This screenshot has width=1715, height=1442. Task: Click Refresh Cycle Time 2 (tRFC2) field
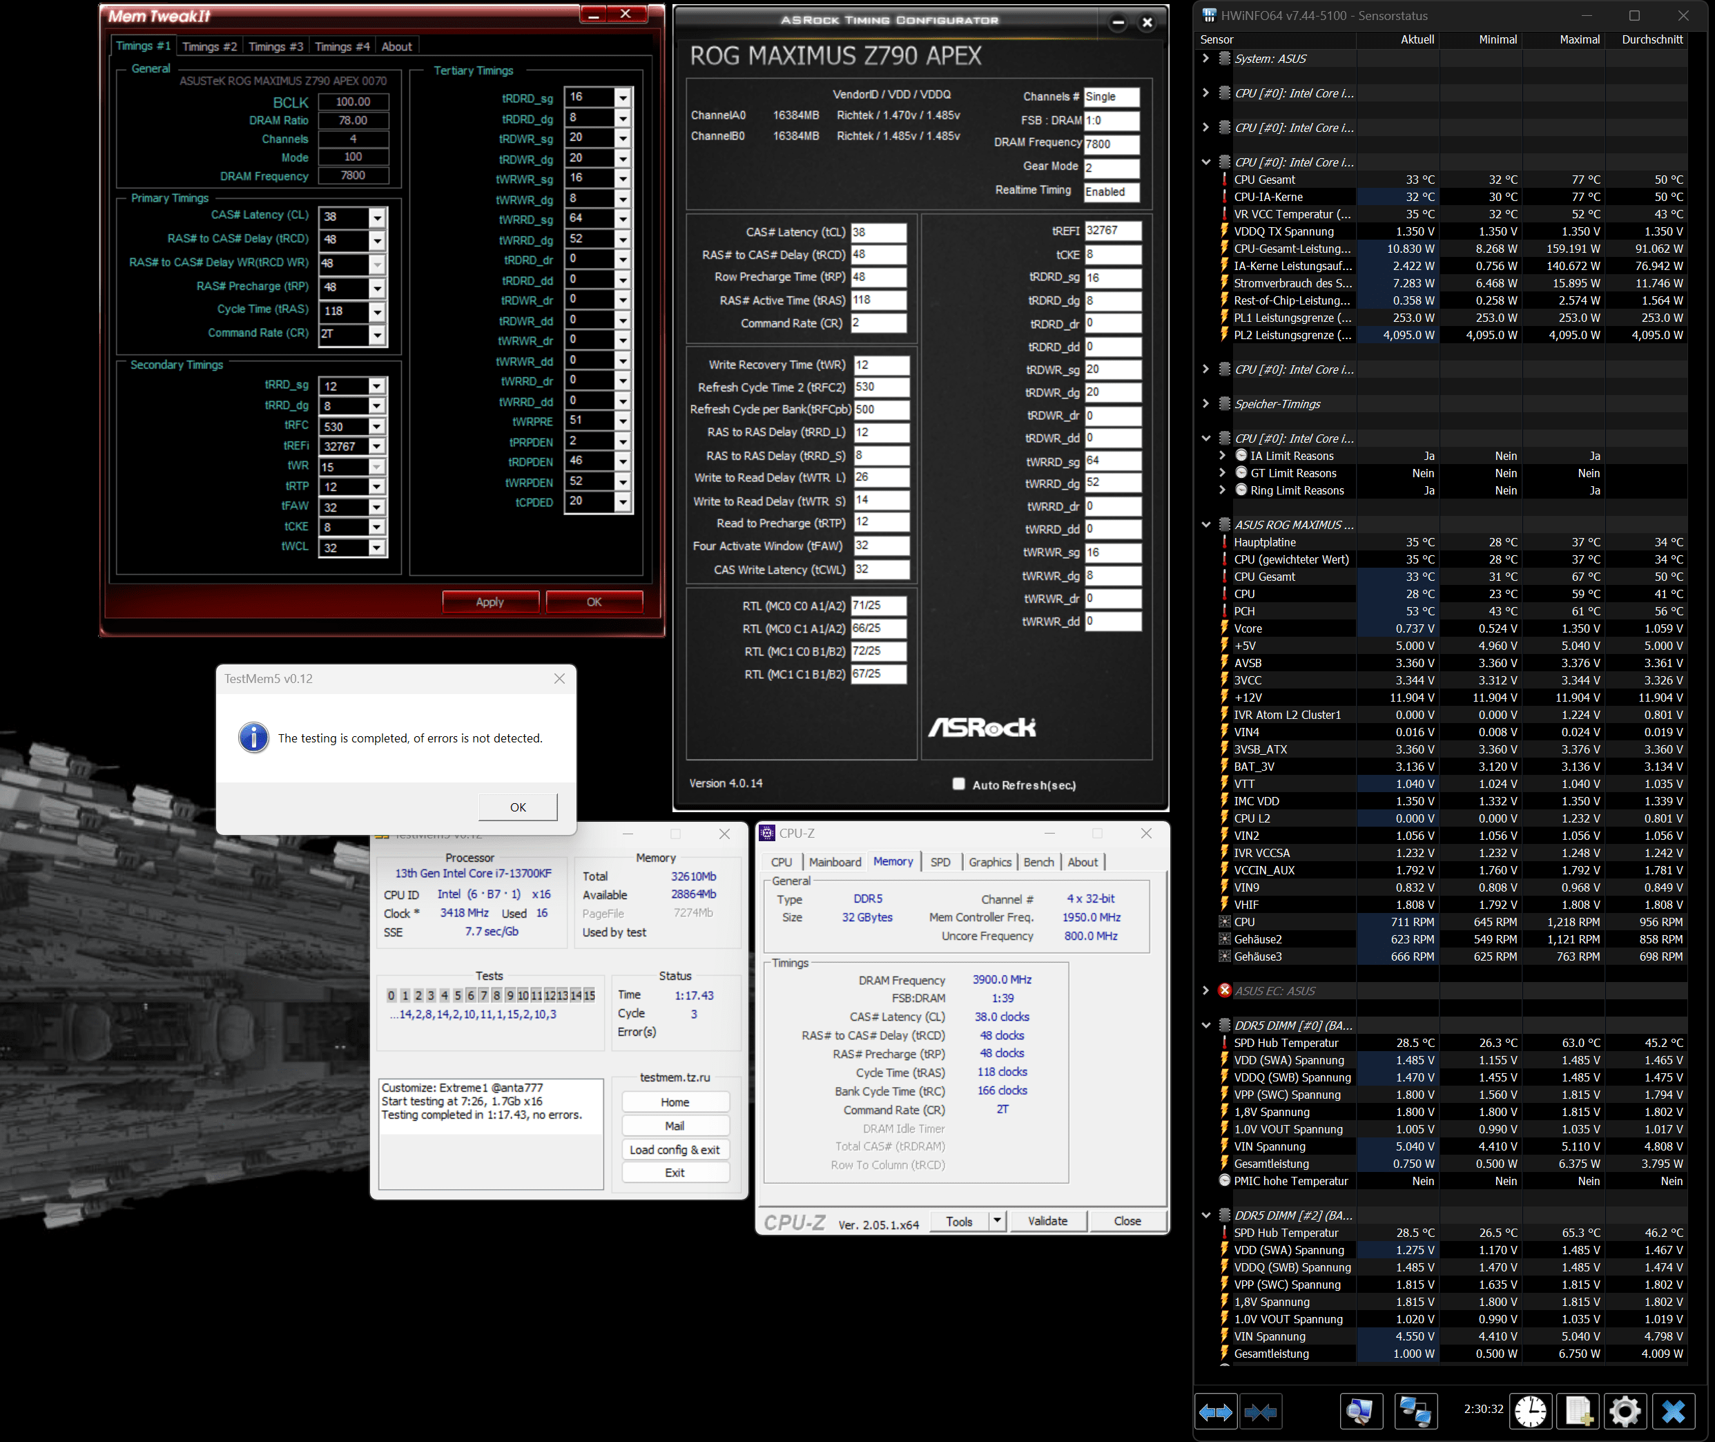point(881,387)
